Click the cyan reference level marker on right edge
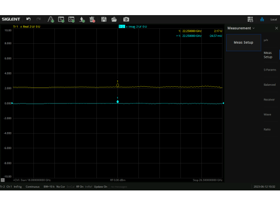 pyautogui.click(x=223, y=103)
